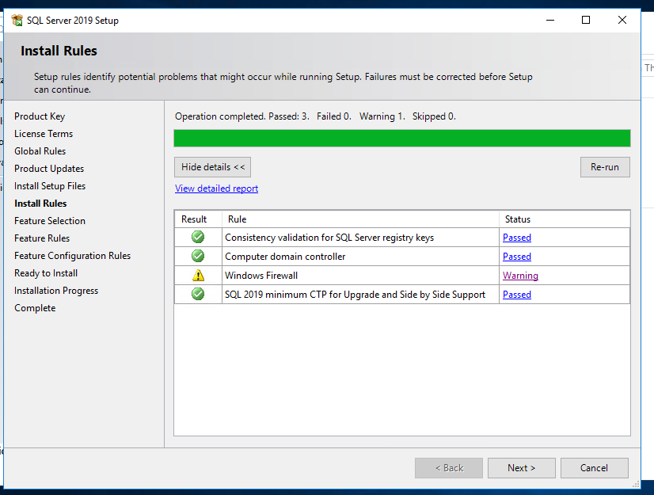Image resolution: width=654 pixels, height=495 pixels.
Task: Click green check icon for SQL 2019 minimum CTP
Action: [198, 294]
